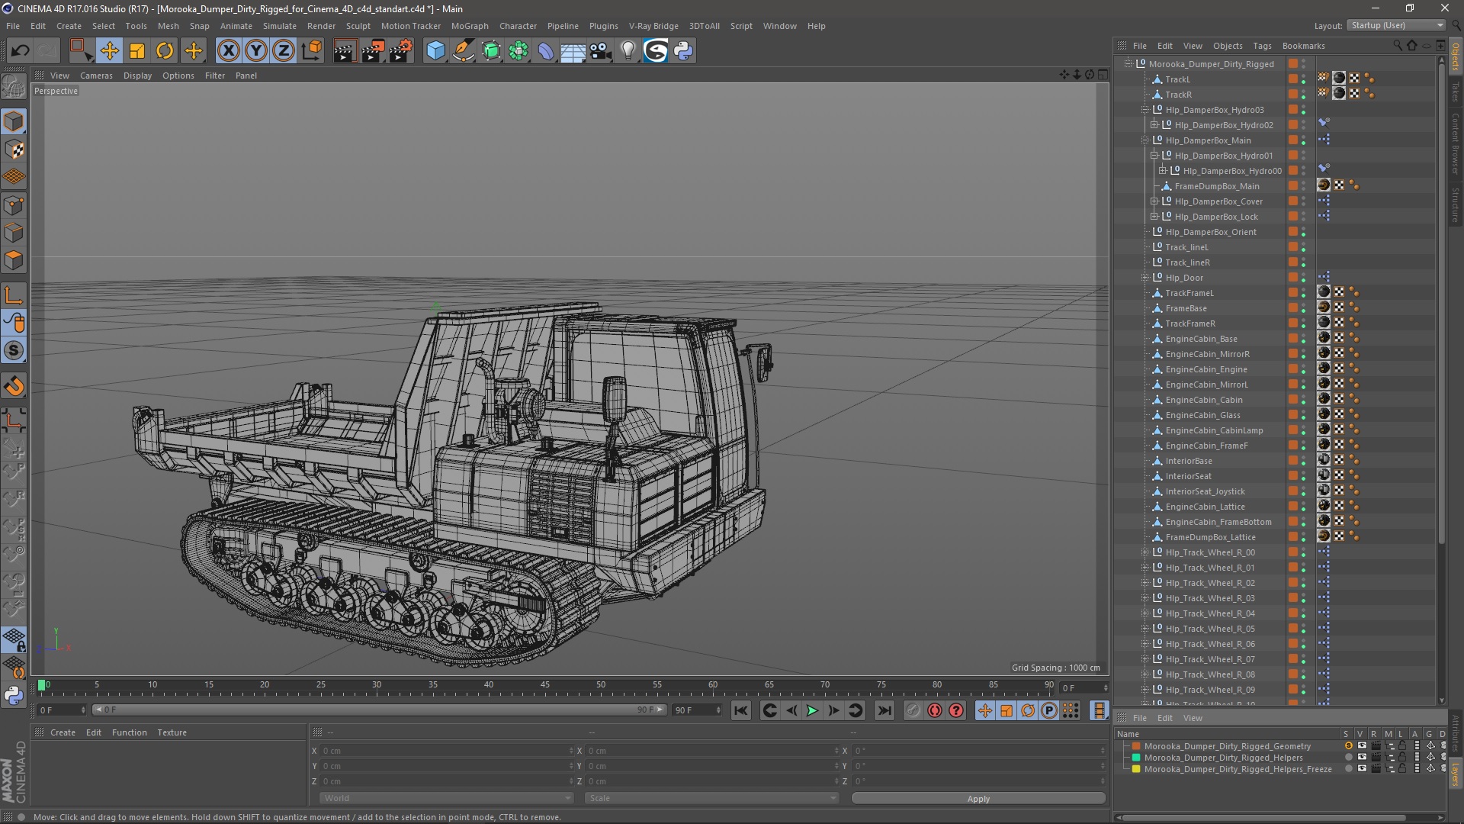Toggle visibility dots for FrameBase object

tap(1303, 308)
